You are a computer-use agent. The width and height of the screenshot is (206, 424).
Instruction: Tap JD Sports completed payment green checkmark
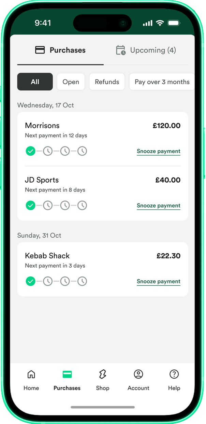tap(31, 206)
